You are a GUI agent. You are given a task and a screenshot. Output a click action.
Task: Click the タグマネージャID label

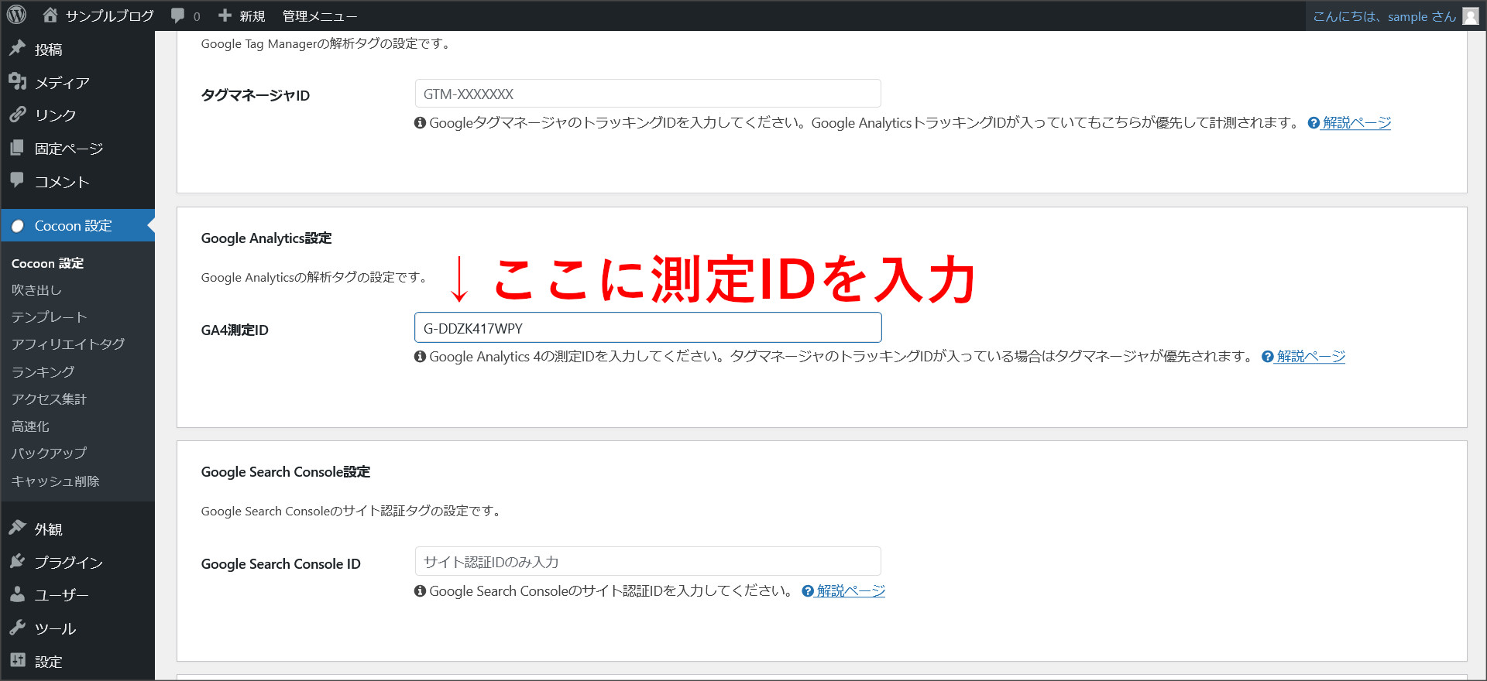256,96
